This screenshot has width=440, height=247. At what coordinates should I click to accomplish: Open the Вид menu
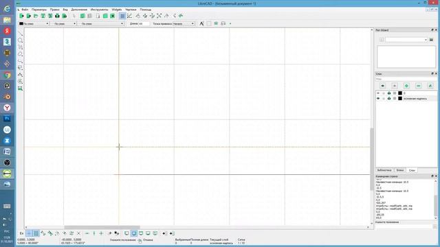coord(65,10)
